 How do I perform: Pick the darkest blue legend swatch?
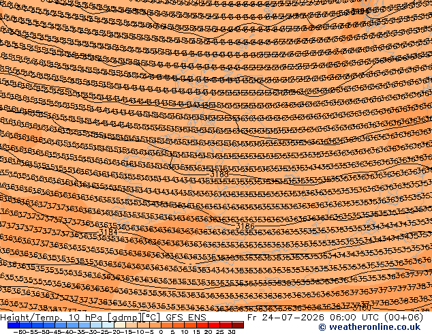click(14, 325)
